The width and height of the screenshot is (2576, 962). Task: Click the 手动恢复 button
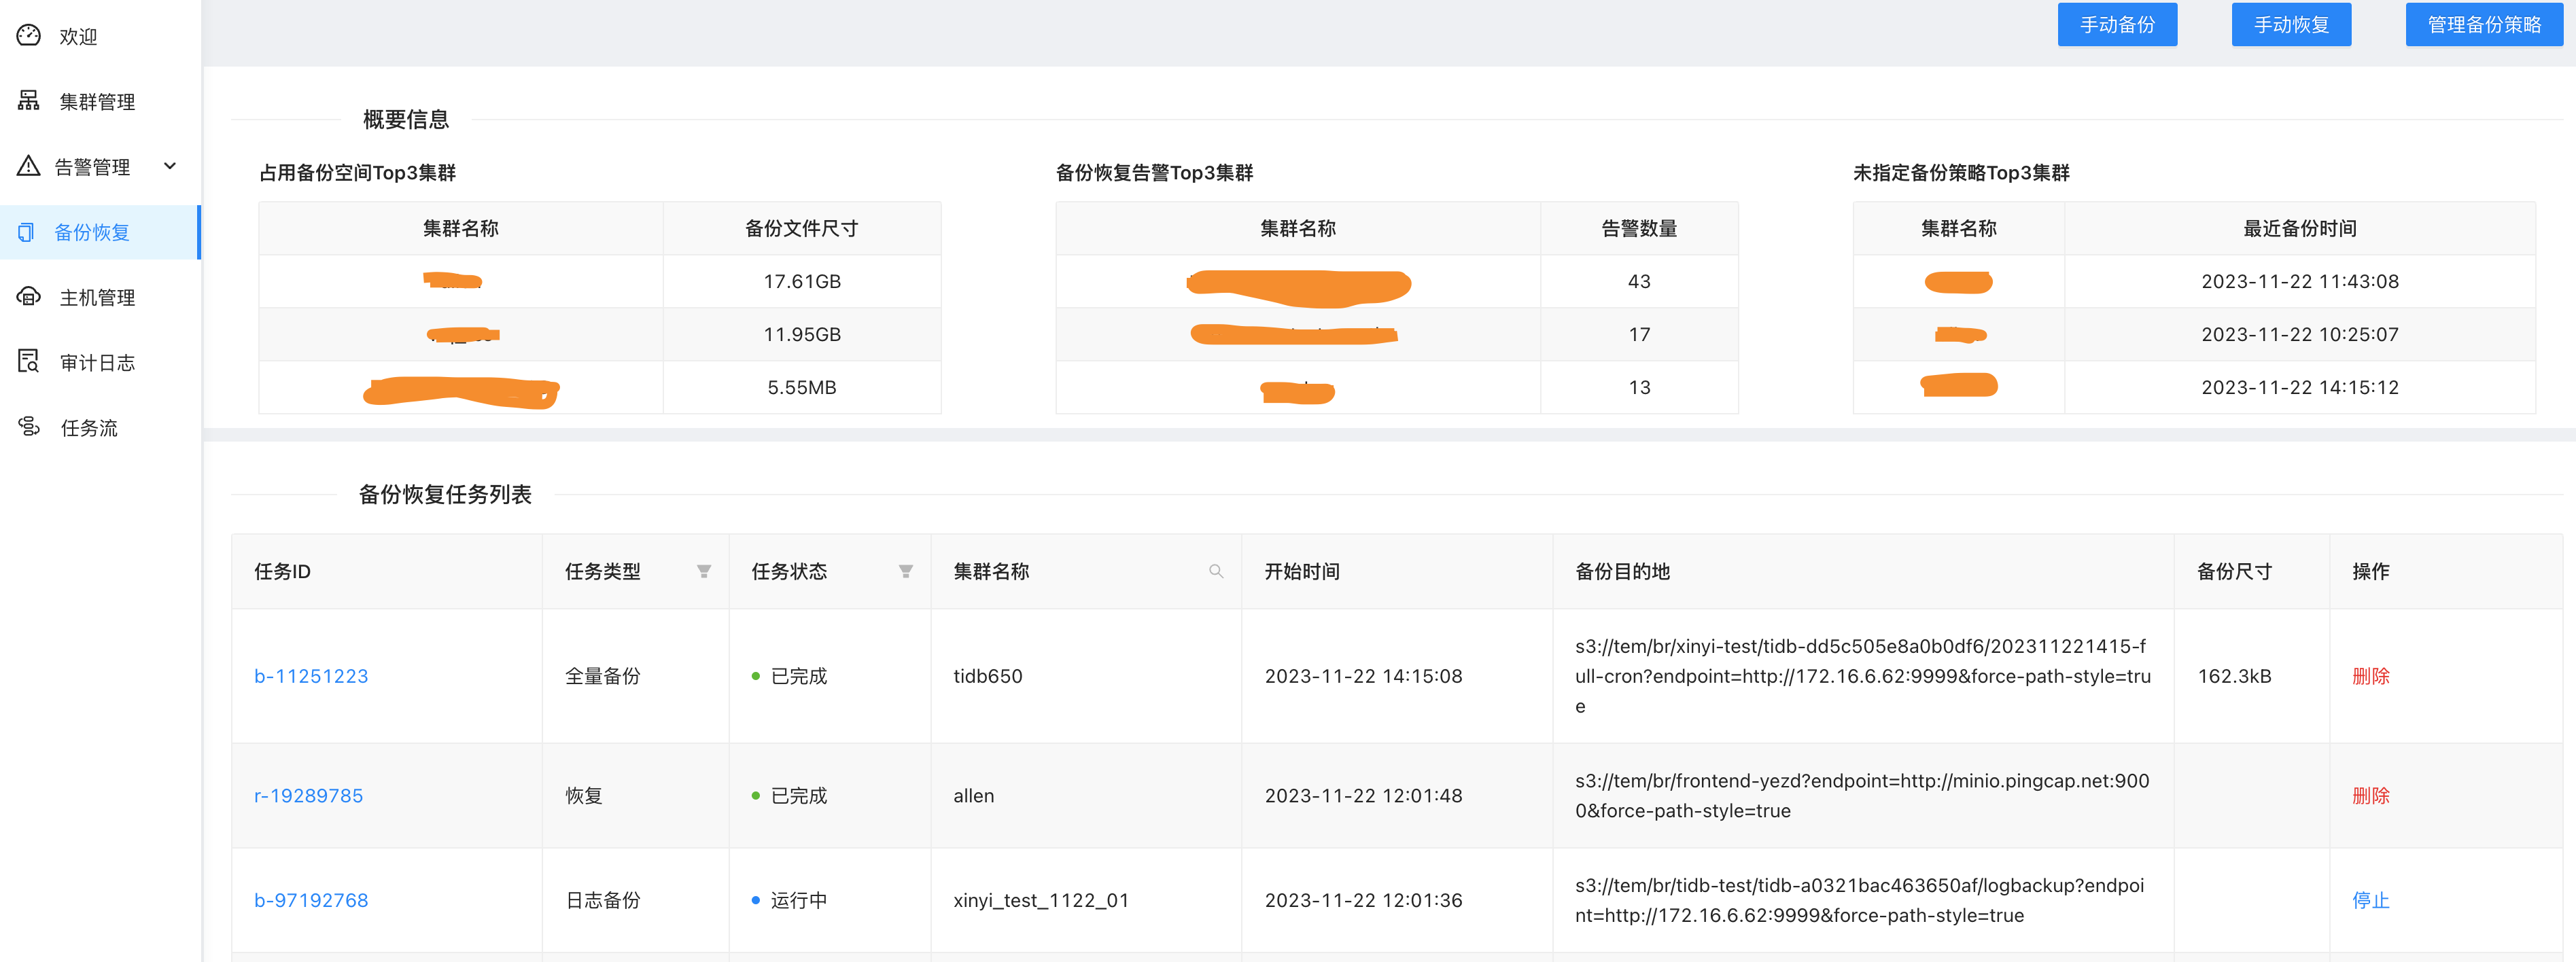click(2291, 24)
